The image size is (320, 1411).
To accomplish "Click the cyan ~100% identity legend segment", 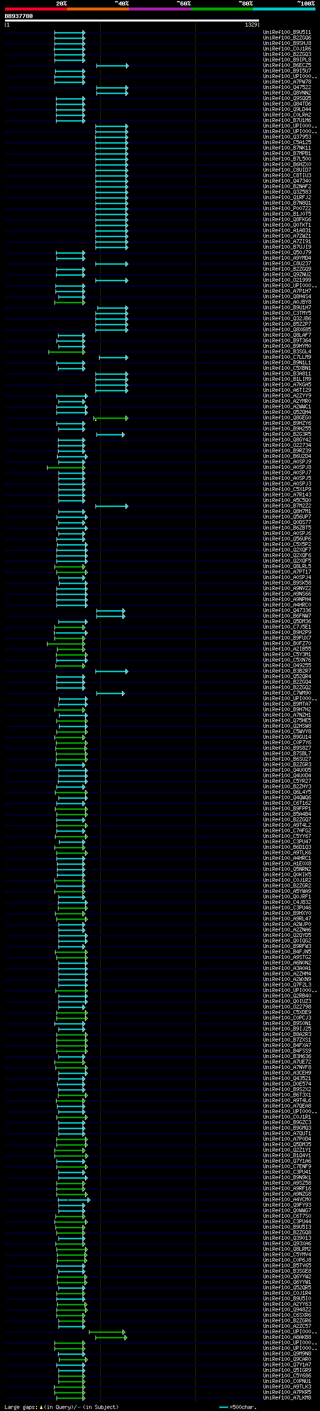I will coord(284,9).
